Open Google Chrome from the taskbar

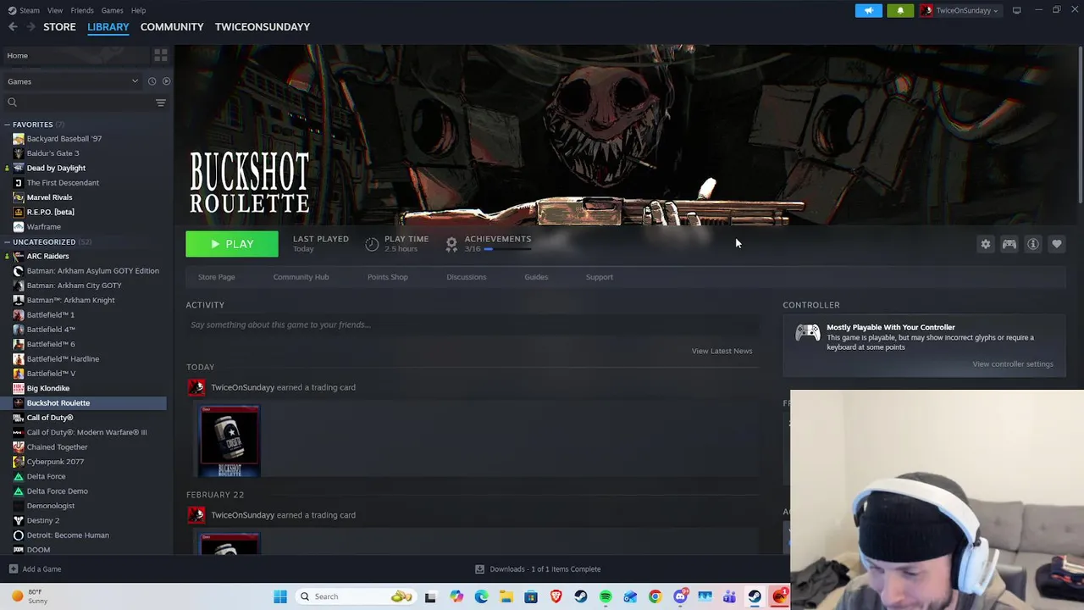655,596
